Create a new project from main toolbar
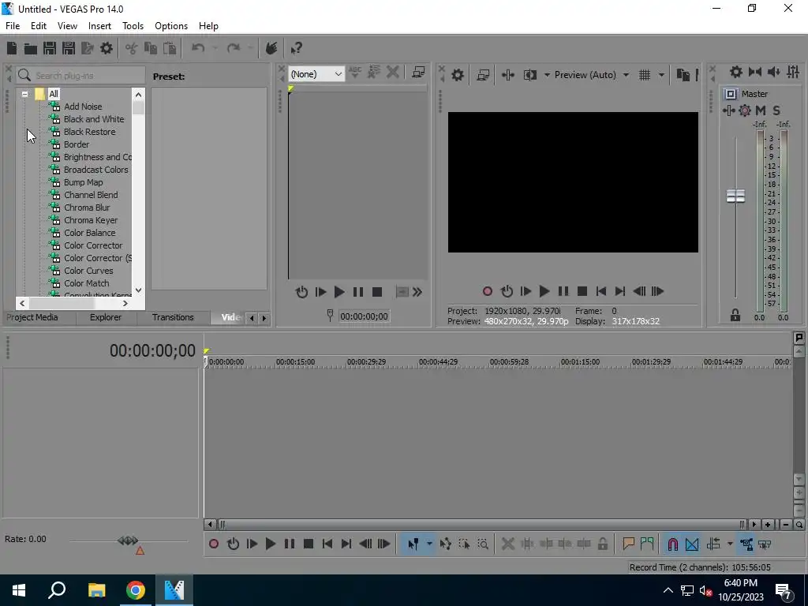This screenshot has width=808, height=606. [12, 48]
